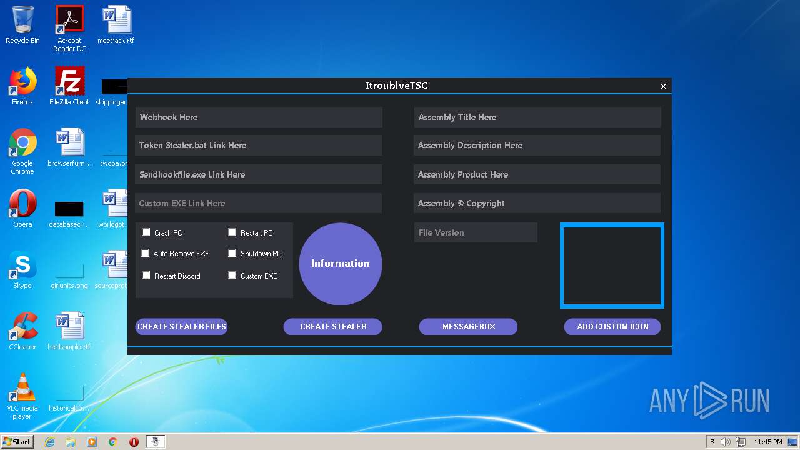Select the FileZilla Client desktop icon
This screenshot has width=800, height=450.
coord(69,86)
